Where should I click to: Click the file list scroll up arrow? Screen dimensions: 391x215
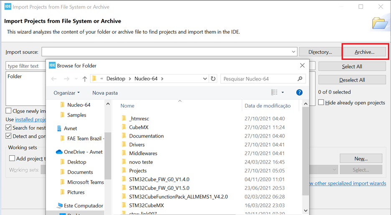[x=306, y=104]
